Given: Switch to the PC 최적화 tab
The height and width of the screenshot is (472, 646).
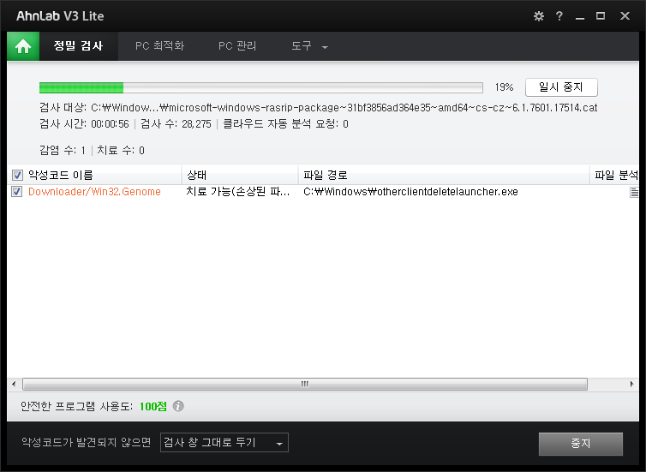Looking at the screenshot, I should point(159,46).
